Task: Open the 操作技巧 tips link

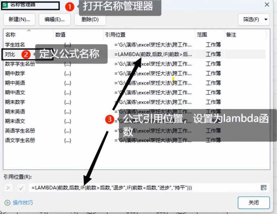Action: click(23, 203)
